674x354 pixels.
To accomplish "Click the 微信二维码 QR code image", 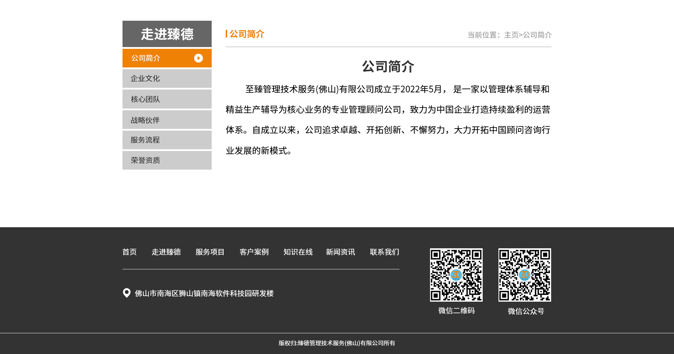I will click(x=456, y=275).
